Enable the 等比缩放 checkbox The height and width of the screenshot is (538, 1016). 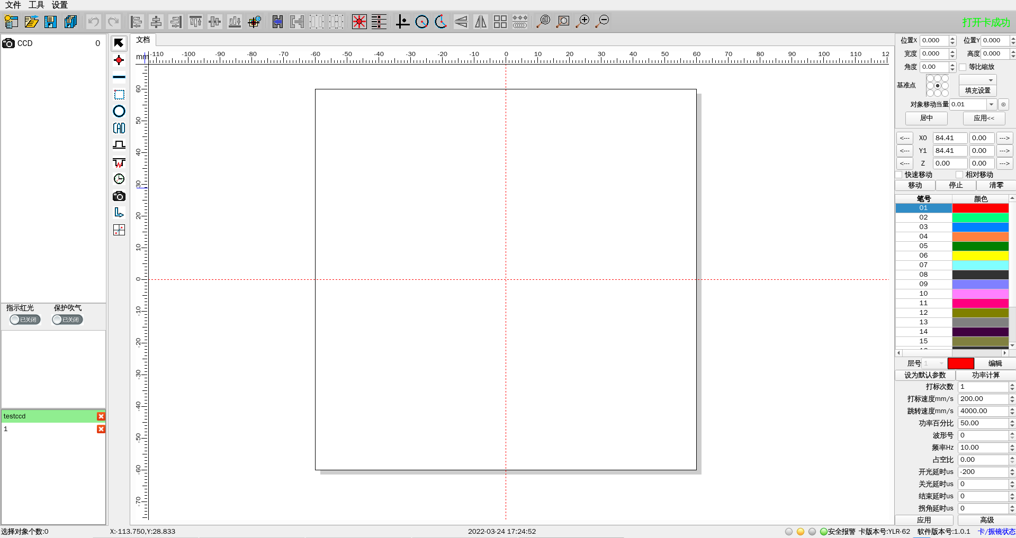click(x=963, y=67)
